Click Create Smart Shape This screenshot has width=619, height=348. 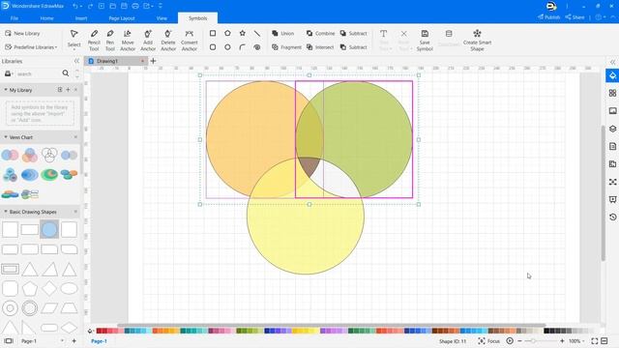pyautogui.click(x=477, y=41)
